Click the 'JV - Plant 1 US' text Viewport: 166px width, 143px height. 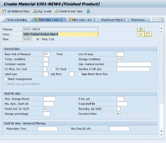45,39
